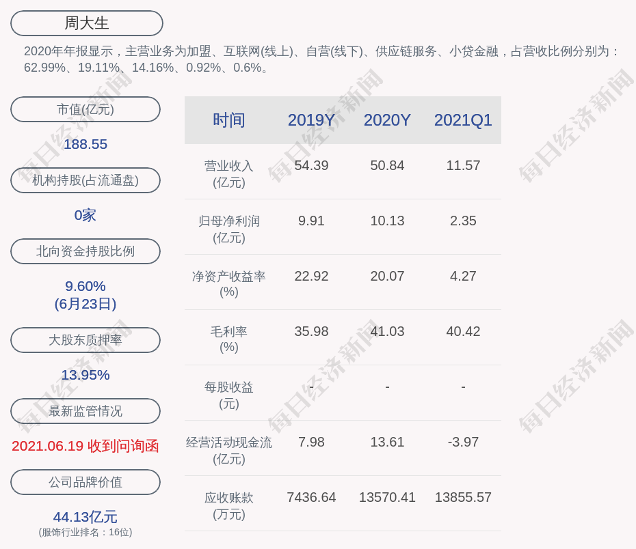Select the 2021Q1 column header
The image size is (636, 549).
(463, 120)
